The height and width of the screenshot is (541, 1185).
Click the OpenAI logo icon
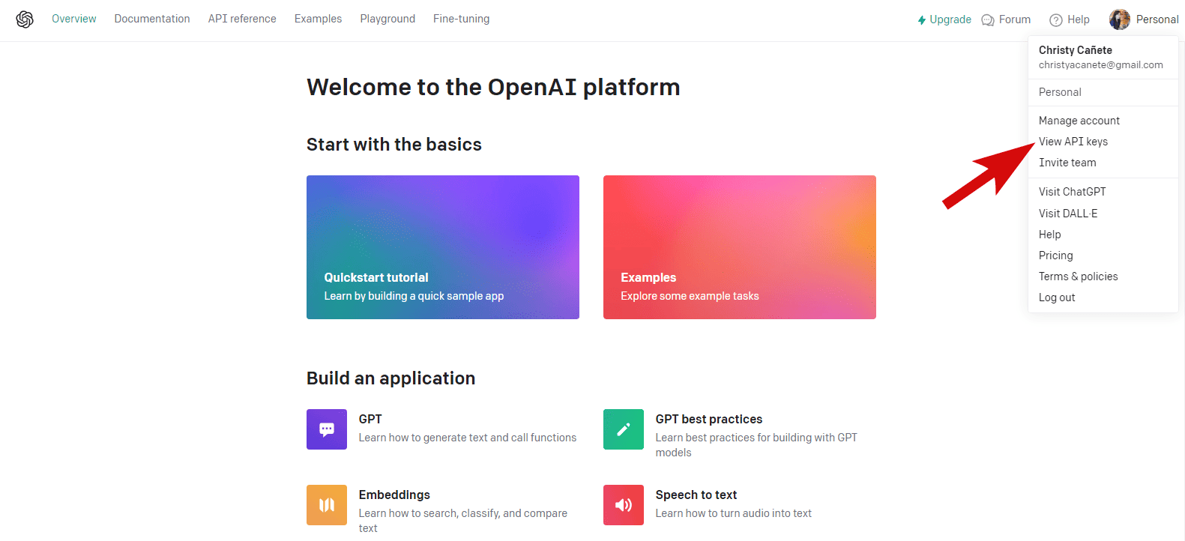[25, 19]
